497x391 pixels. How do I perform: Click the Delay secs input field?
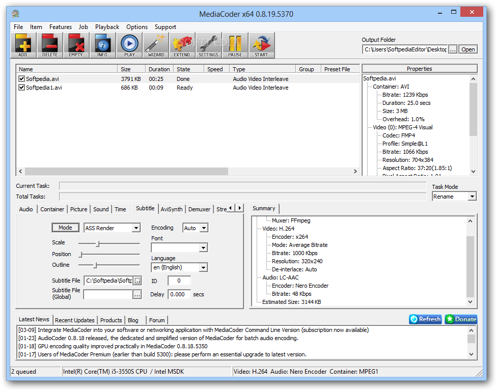[x=179, y=294]
